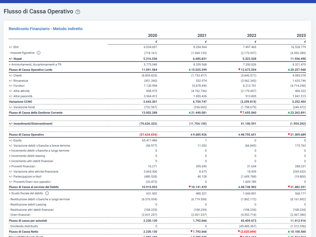This screenshot has height=237, width=316.
Task: Click the - Dividendo distribuito label
Action: point(23,226)
